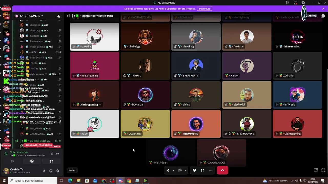Image resolution: width=328 pixels, height=184 pixels.
Task: Open Voix connectée connection details
Action: (x=19, y=152)
